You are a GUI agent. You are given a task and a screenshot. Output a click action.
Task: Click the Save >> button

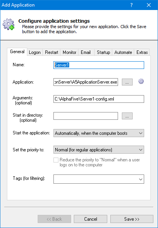coord(132,219)
